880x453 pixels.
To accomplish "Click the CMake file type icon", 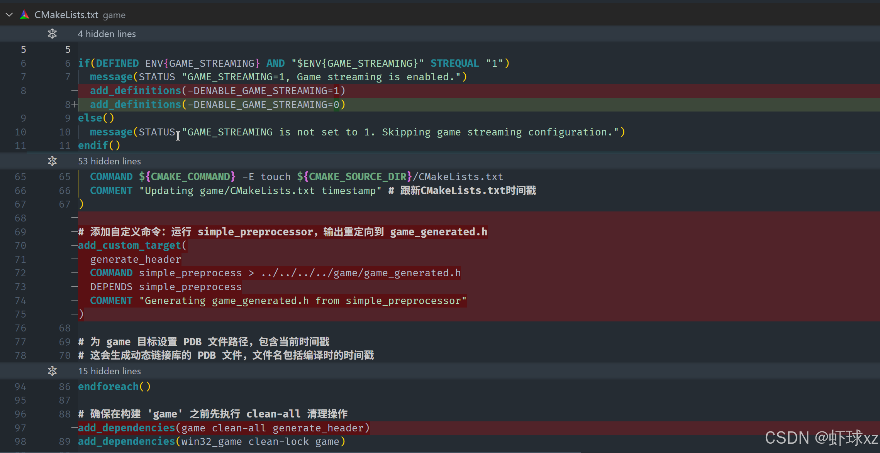I will pyautogui.click(x=24, y=15).
